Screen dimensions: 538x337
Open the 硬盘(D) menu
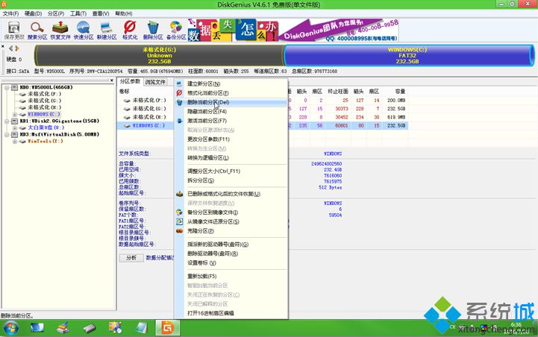(x=33, y=13)
